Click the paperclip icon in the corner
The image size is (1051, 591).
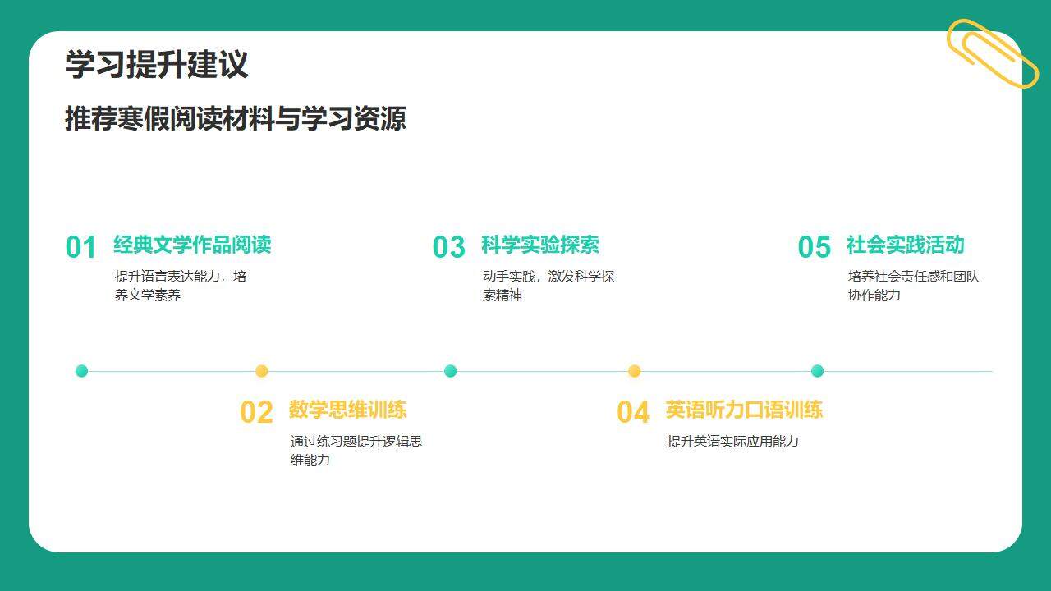pos(993,53)
